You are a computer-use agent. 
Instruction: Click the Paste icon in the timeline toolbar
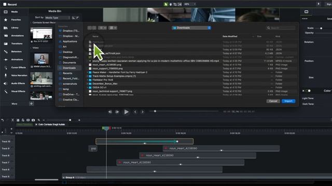click(x=23, y=120)
